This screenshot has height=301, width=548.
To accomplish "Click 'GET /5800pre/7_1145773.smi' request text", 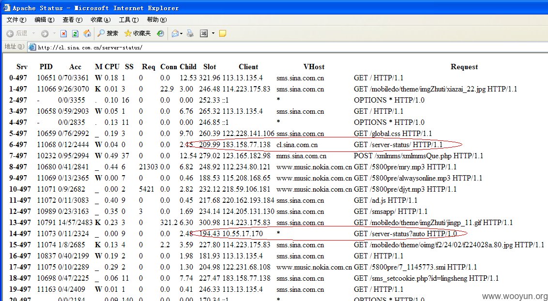I will pyautogui.click(x=399, y=267).
